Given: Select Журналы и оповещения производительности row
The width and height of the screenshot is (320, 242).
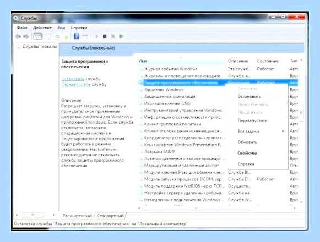Looking at the screenshot, I should 182,76.
